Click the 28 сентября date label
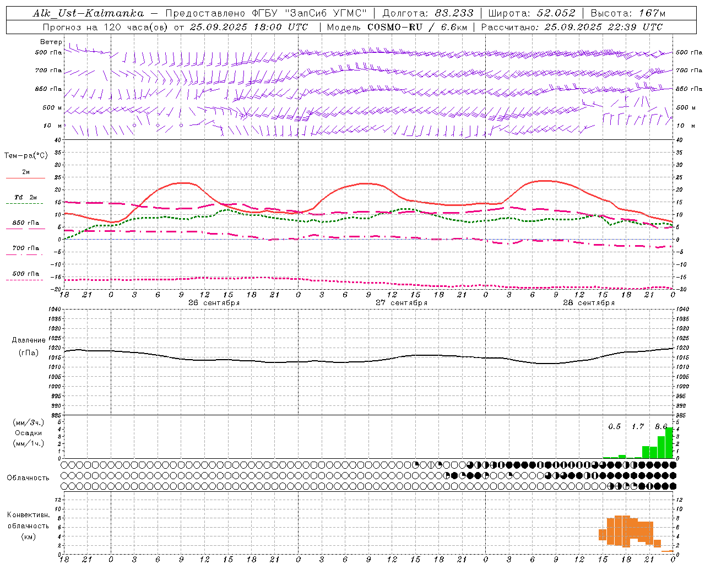The height and width of the screenshot is (564, 705). 588,303
